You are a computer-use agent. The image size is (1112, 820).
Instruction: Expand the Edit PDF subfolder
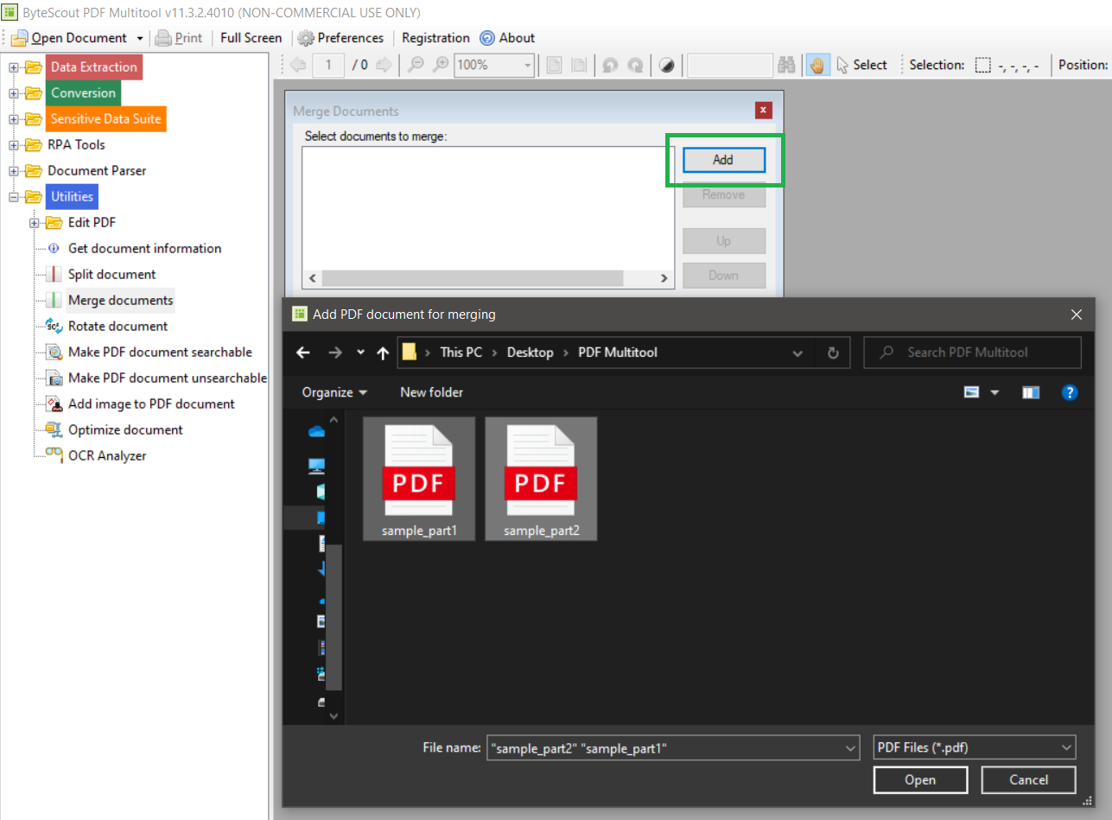(35, 223)
